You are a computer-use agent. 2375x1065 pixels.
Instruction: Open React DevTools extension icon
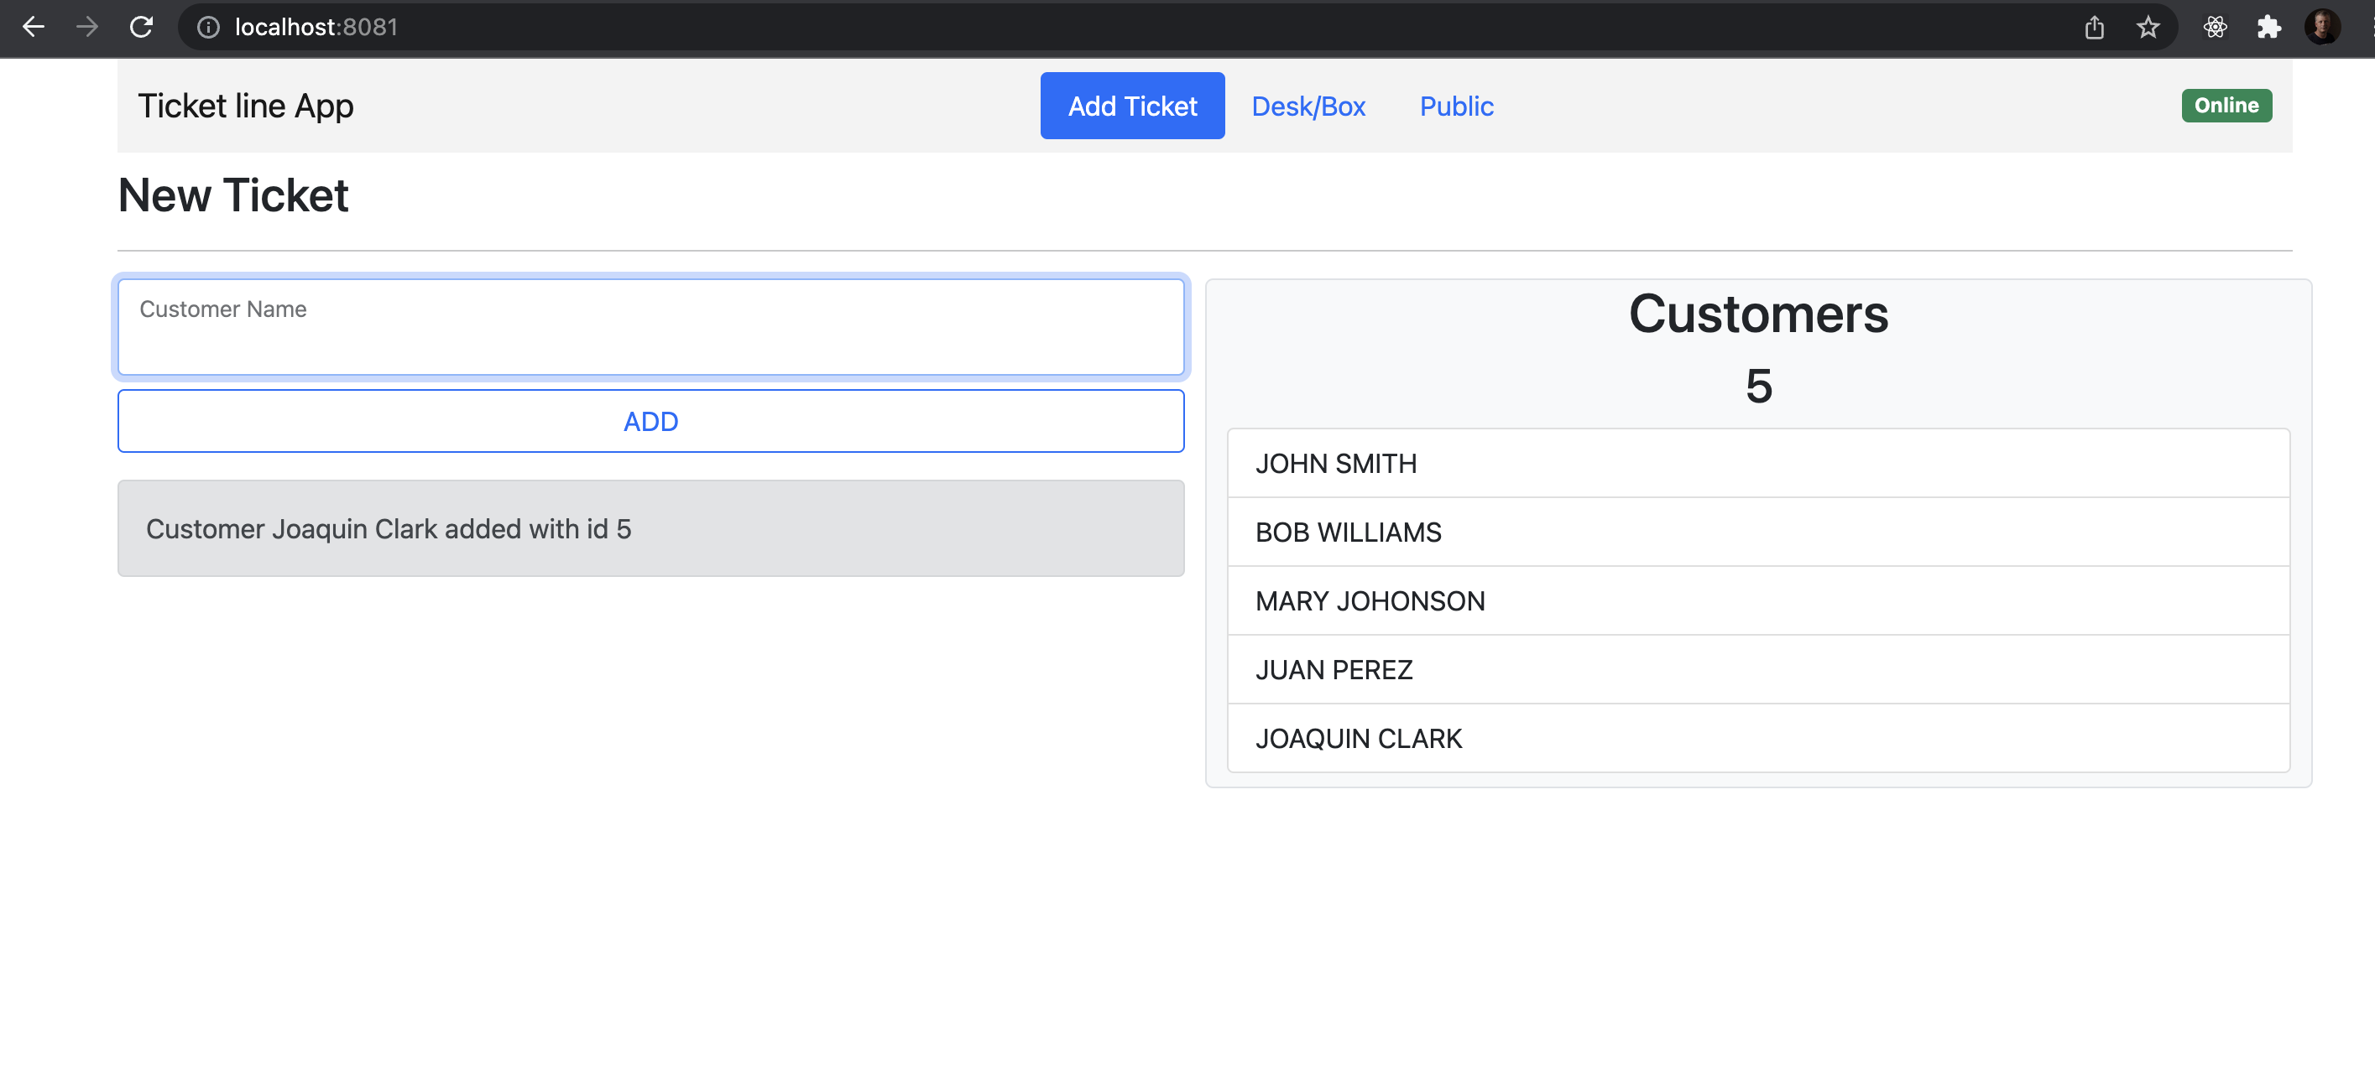pyautogui.click(x=2215, y=27)
